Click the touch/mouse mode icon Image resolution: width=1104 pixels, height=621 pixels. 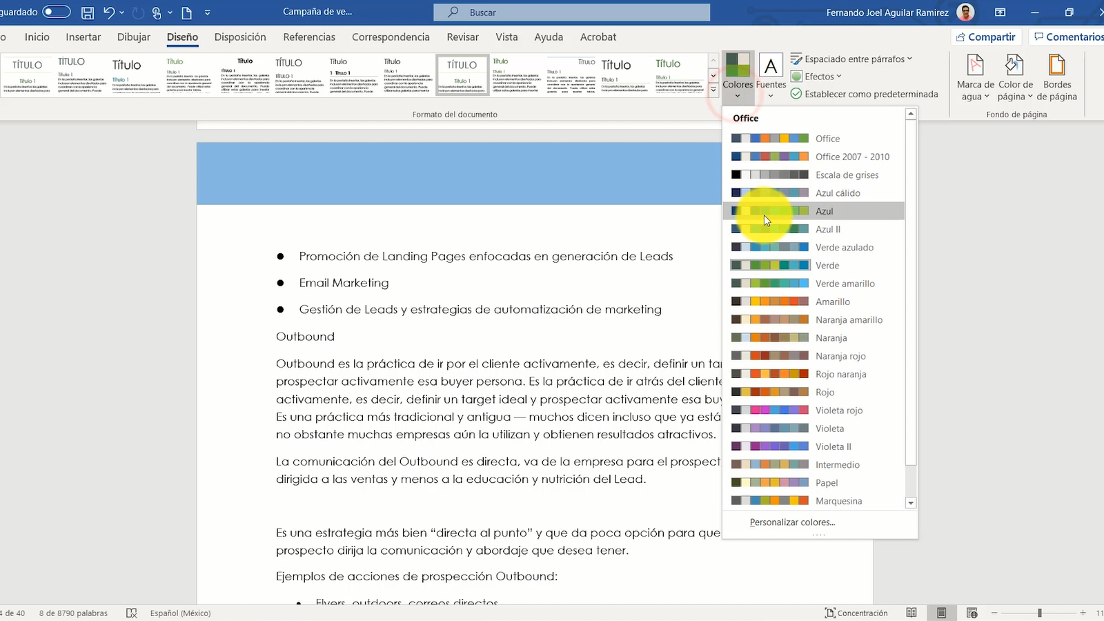(x=156, y=12)
